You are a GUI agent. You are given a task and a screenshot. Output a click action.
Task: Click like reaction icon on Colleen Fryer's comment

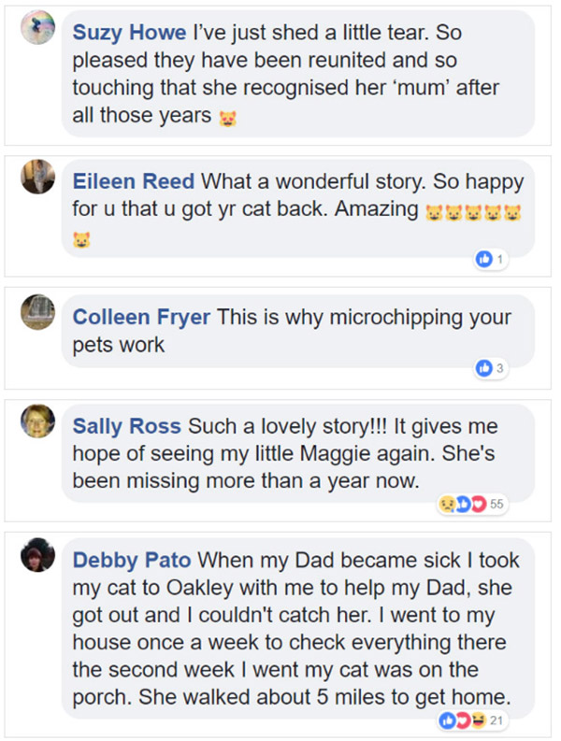coord(485,369)
